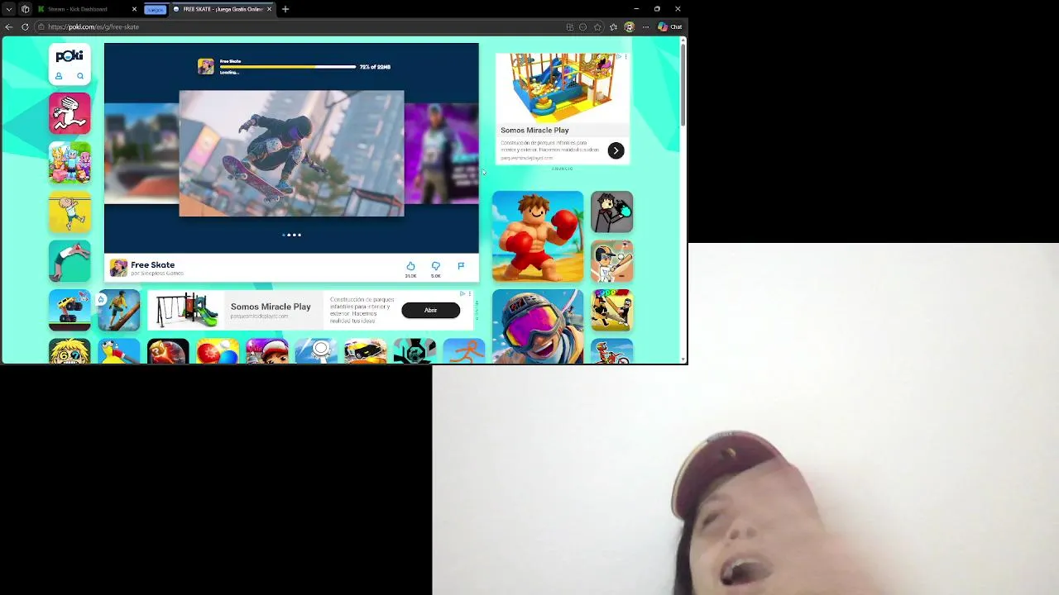Screen dimensions: 1059x595
Task: Open the stickman gunner game tile
Action: click(x=612, y=212)
